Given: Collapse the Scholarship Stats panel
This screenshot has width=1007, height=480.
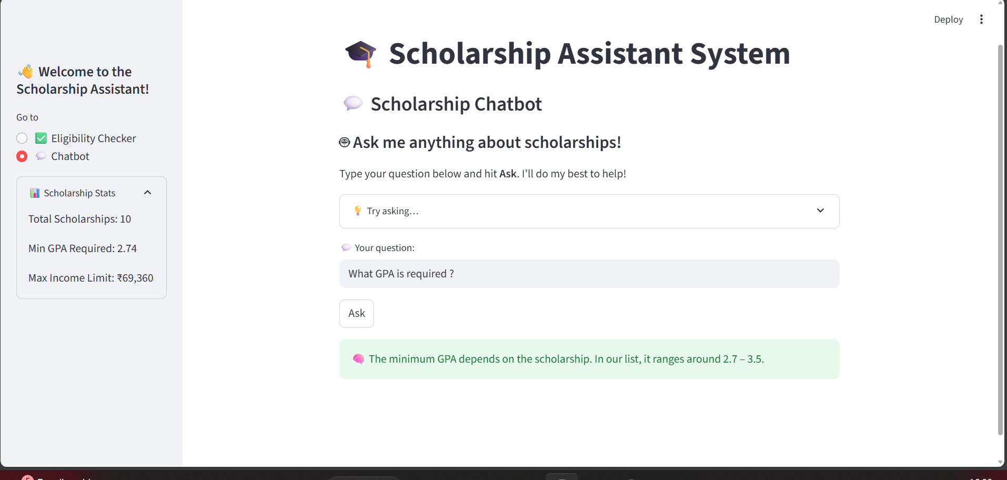Looking at the screenshot, I should (x=147, y=192).
